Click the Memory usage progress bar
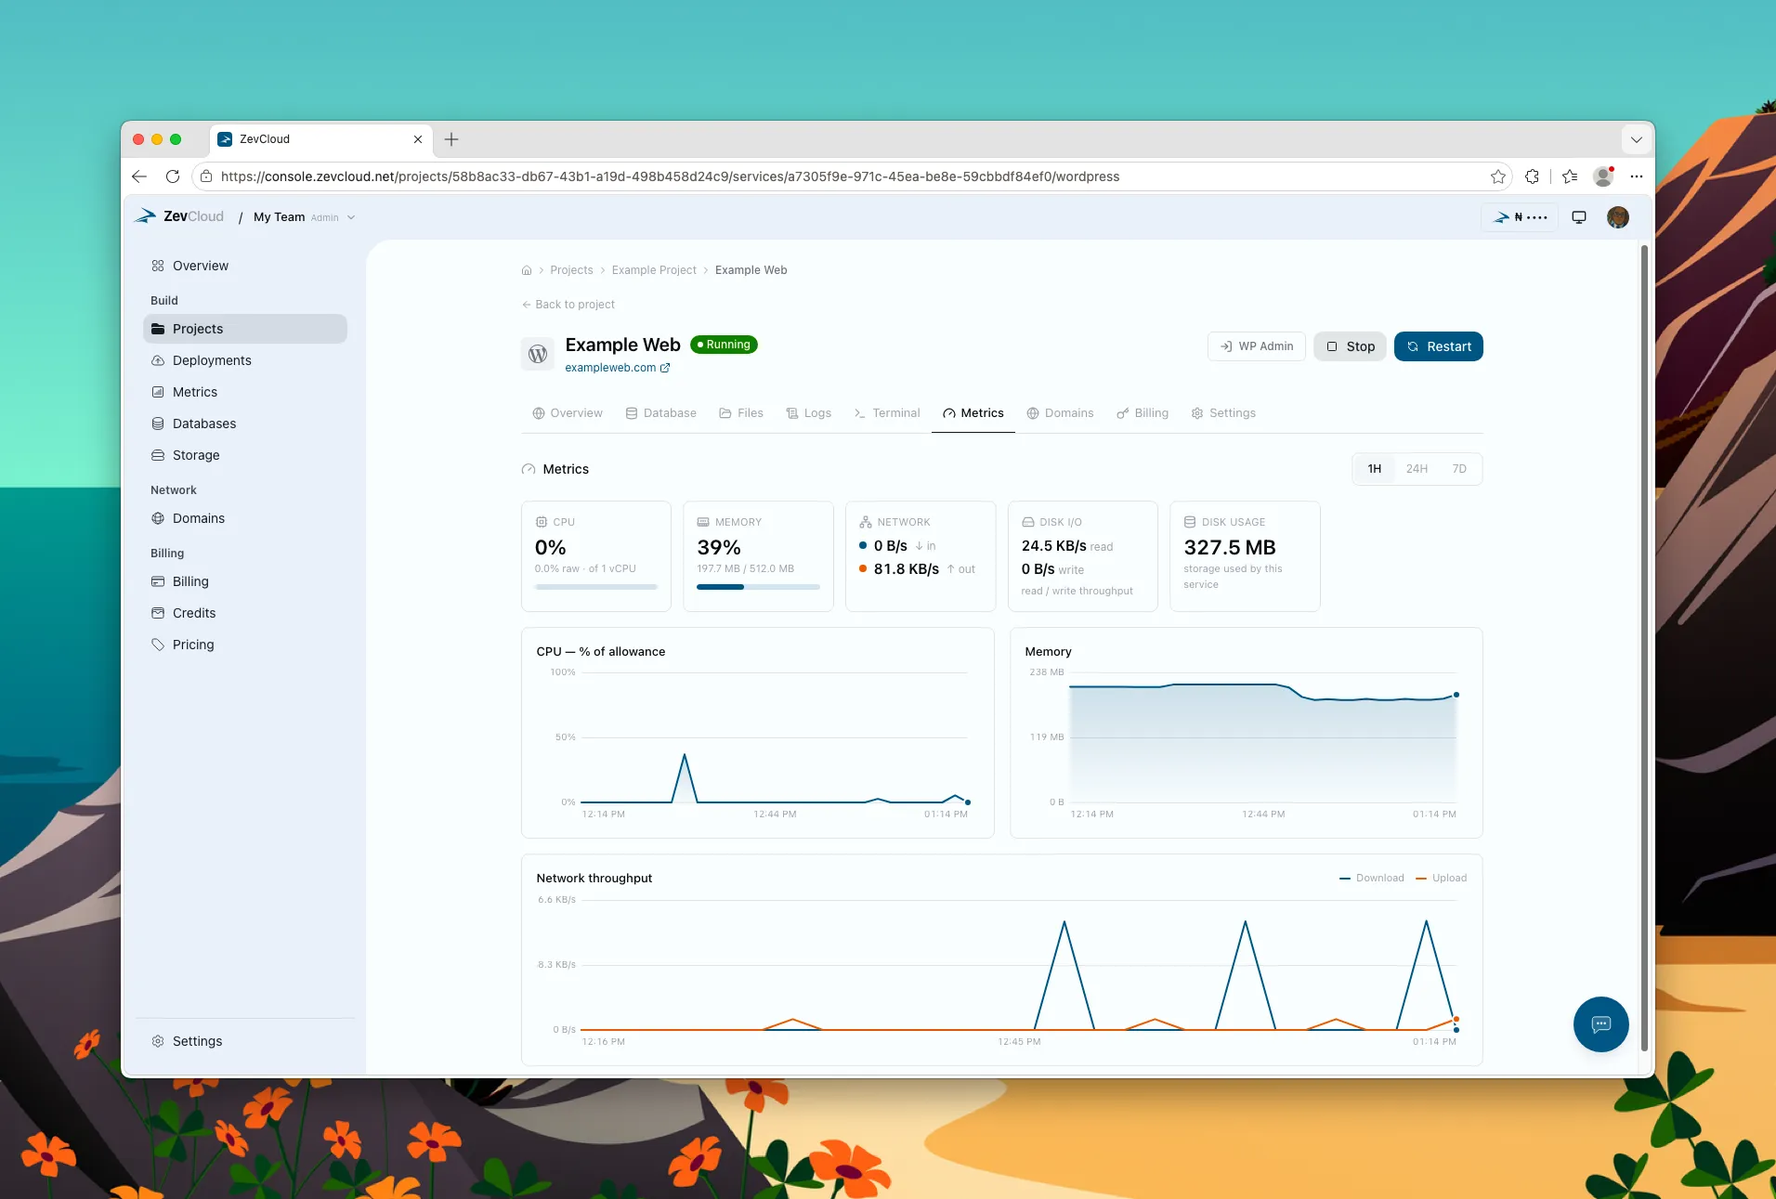This screenshot has width=1776, height=1199. tap(758, 587)
